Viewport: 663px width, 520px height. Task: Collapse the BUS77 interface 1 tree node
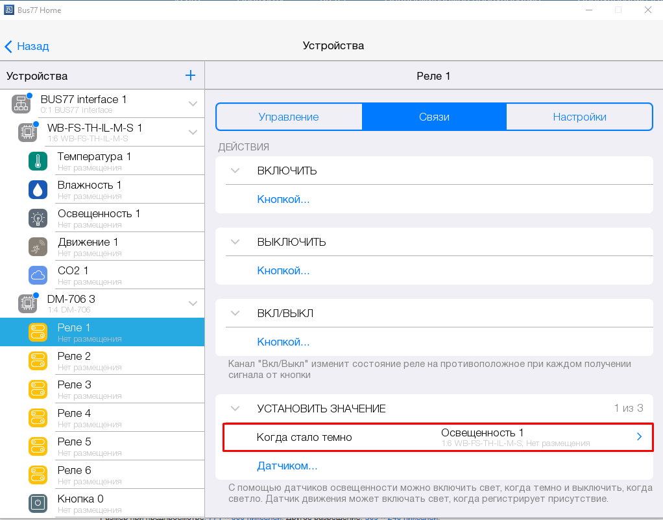click(193, 104)
